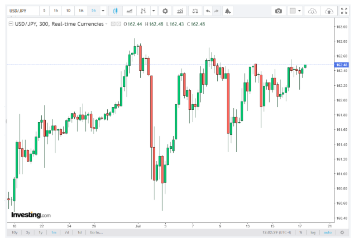This screenshot has height=248, width=359.
Task: Open the indicators icon
Action: pyautogui.click(x=180, y=11)
